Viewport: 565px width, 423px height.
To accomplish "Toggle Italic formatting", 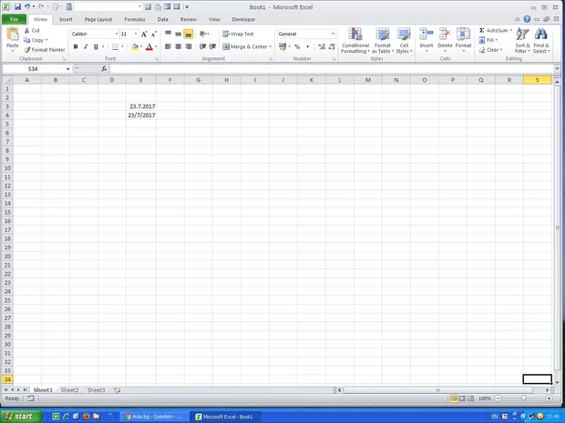I will point(86,46).
